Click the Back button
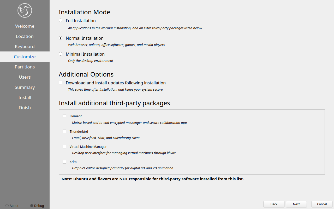Screen dimensions: 334x209 tap(274, 204)
